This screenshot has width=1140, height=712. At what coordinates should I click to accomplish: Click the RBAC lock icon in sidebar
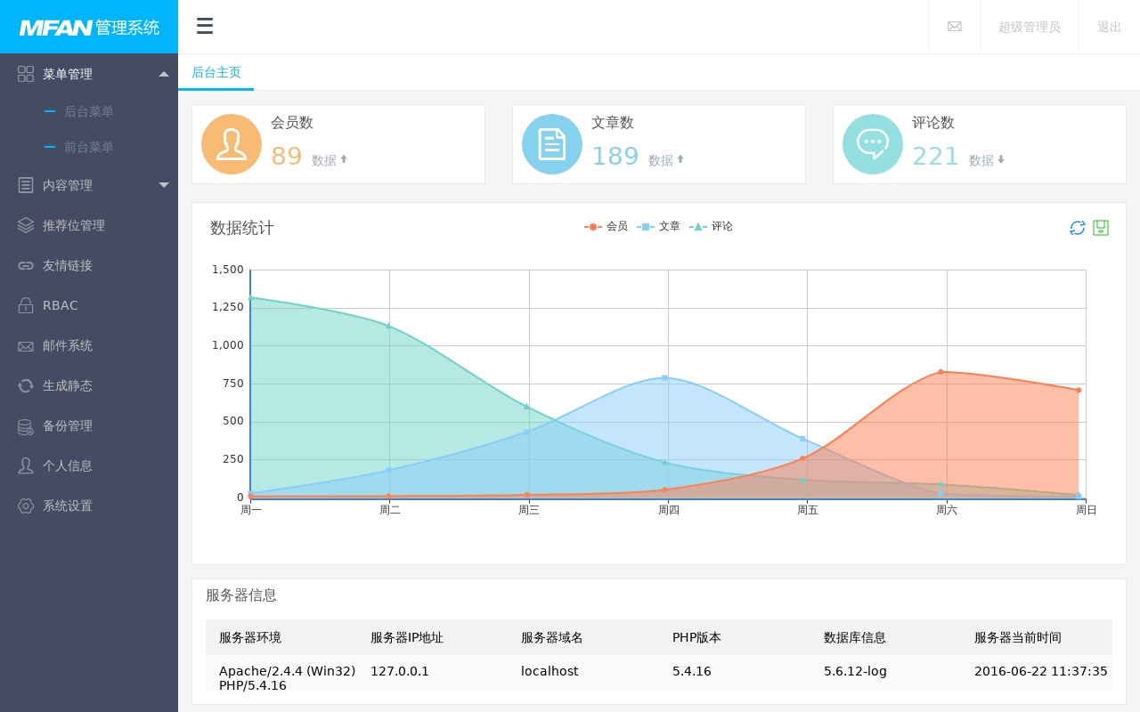26,305
